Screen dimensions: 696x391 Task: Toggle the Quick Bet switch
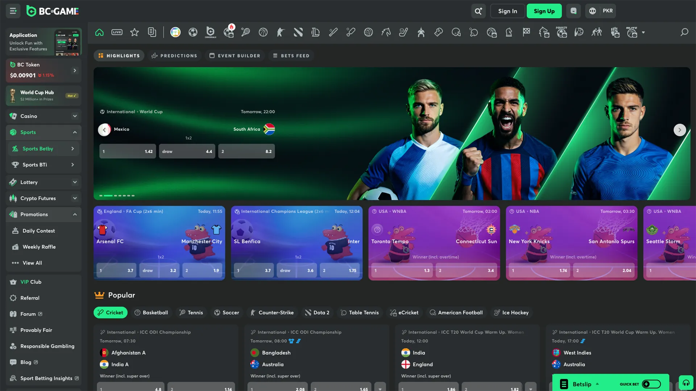(651, 384)
